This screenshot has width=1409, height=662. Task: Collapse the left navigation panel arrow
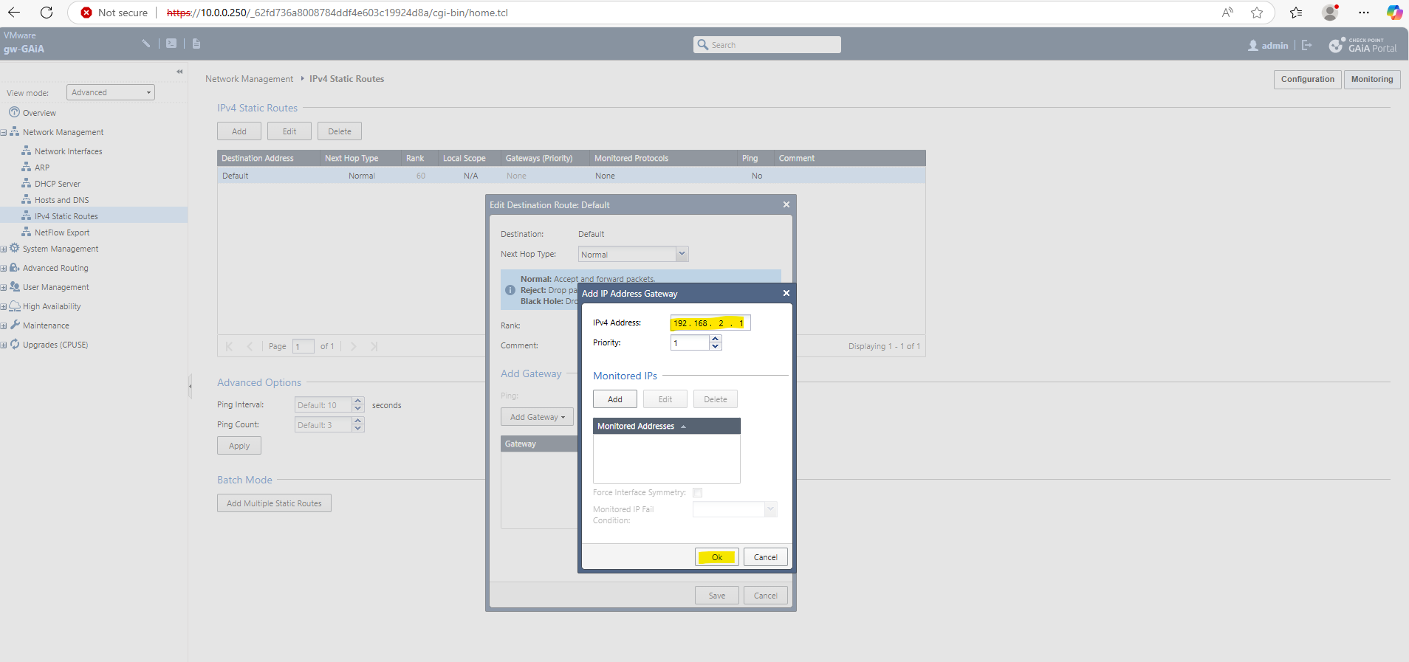(179, 72)
